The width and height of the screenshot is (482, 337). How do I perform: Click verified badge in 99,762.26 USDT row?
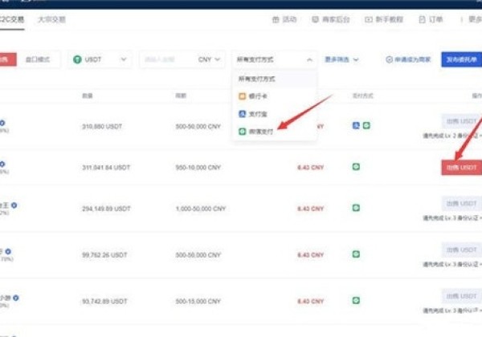8,252
